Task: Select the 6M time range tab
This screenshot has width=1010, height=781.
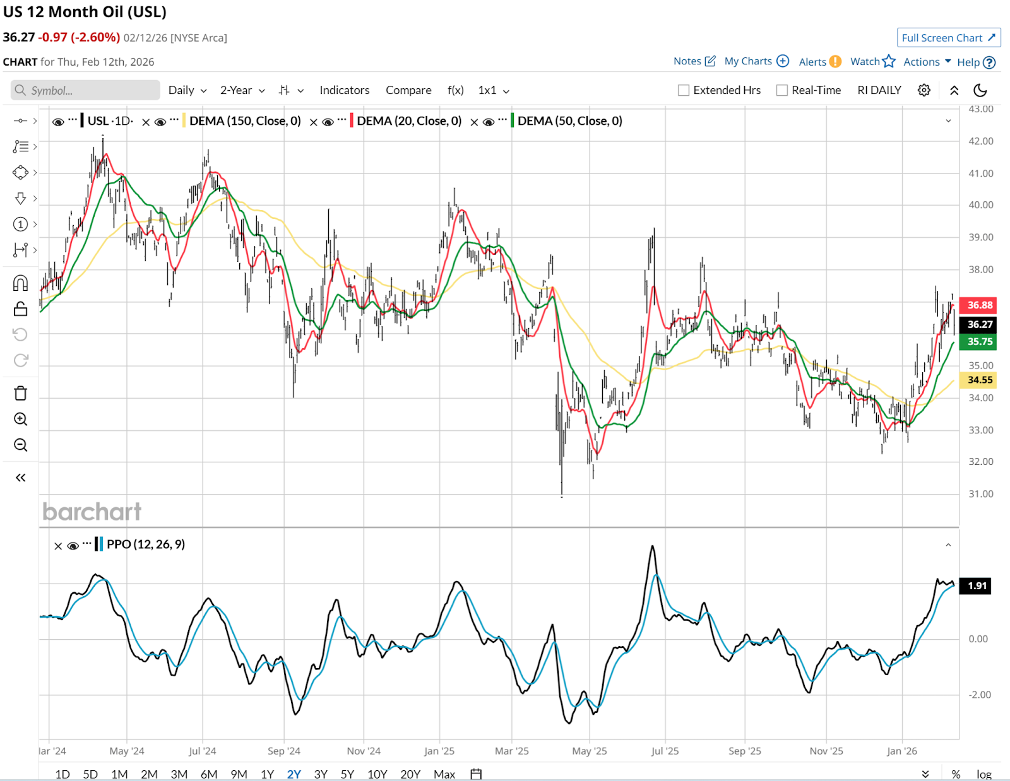Action: coord(209,773)
